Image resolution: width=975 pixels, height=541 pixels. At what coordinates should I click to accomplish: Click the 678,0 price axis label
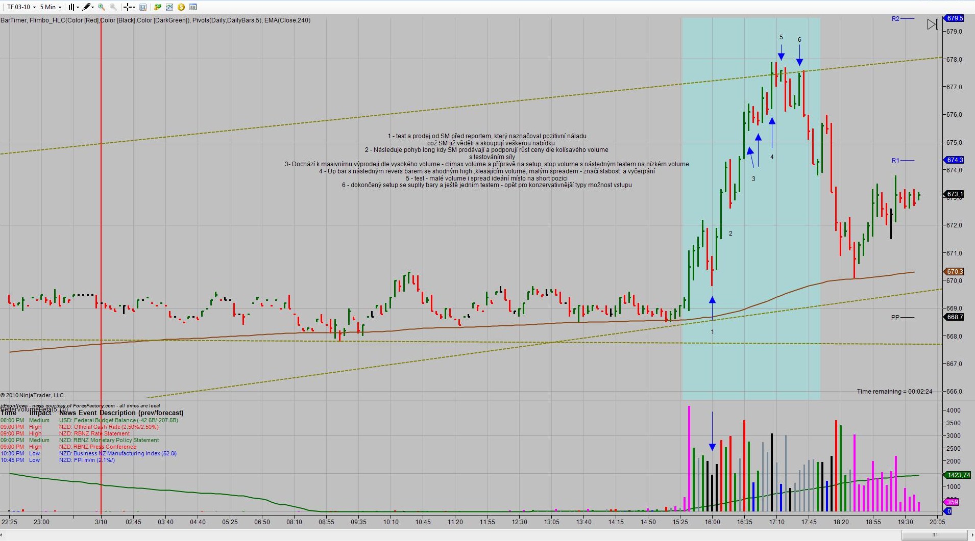[954, 60]
